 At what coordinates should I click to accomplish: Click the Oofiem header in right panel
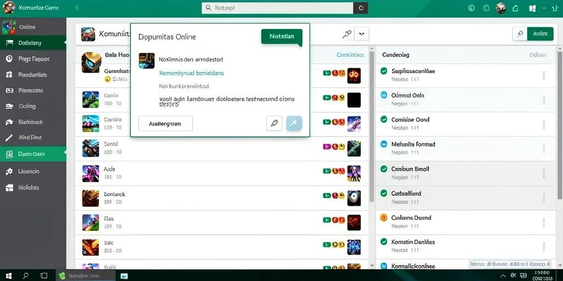click(538, 55)
